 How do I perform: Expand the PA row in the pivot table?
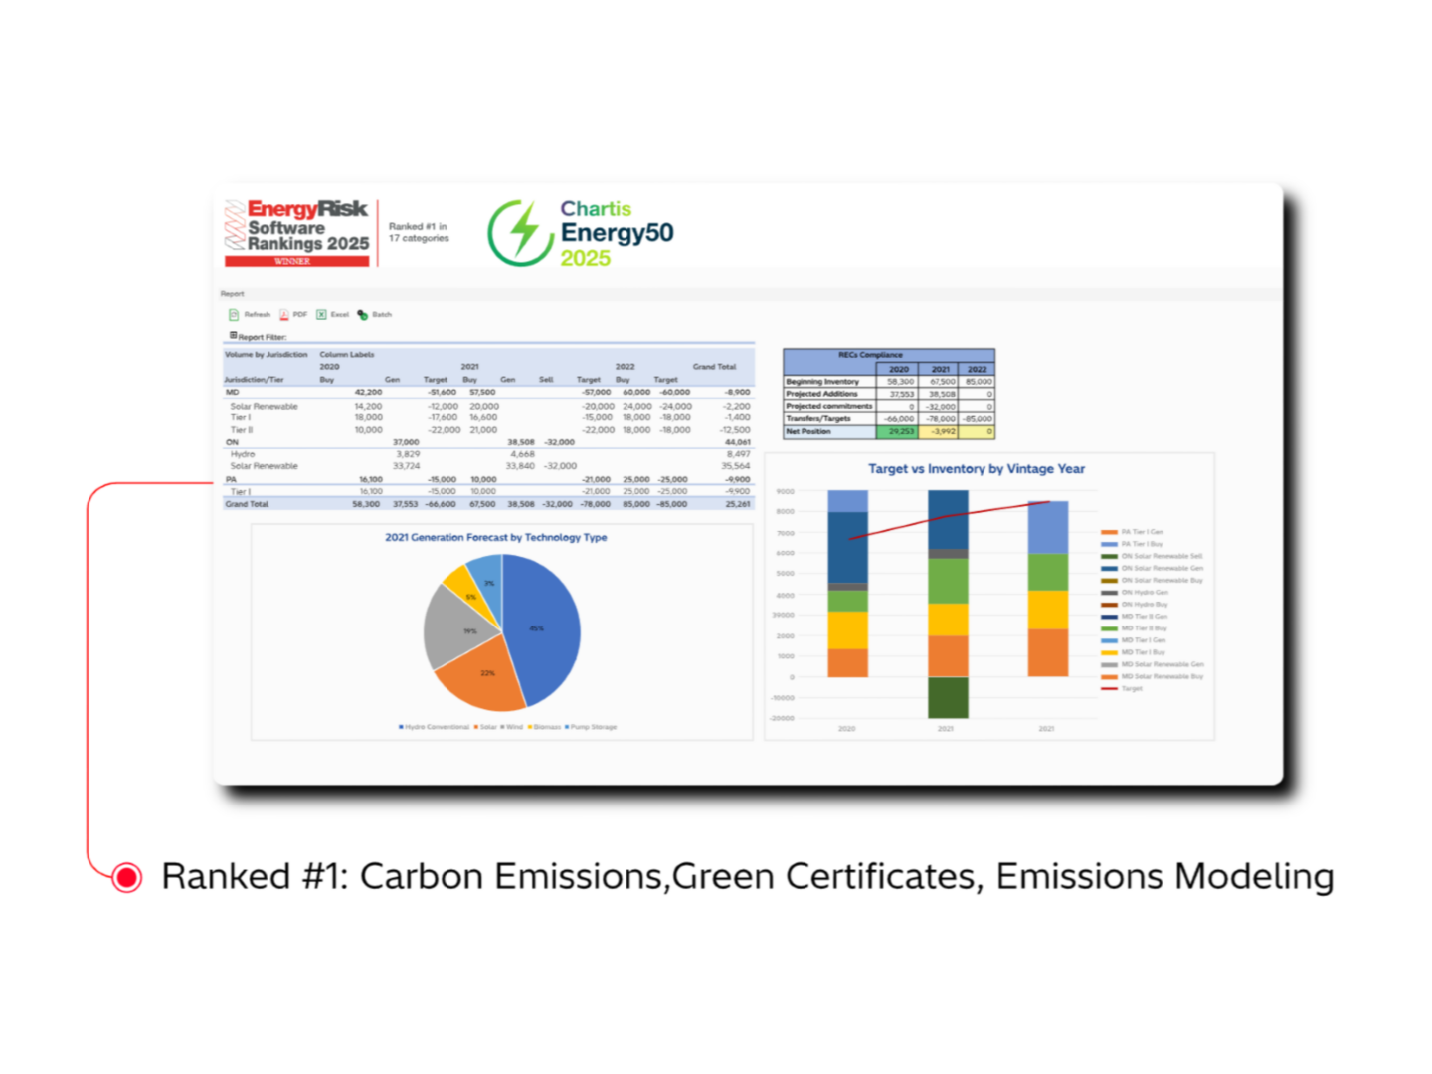click(229, 479)
